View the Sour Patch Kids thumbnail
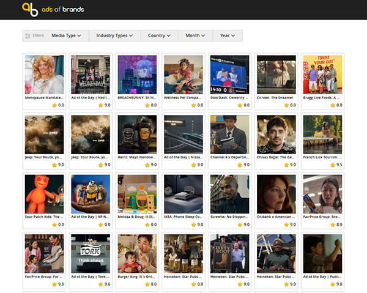The image size is (367, 293). click(44, 193)
